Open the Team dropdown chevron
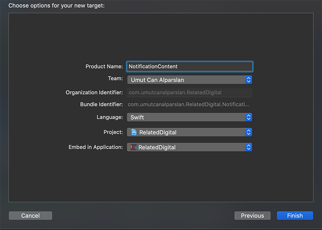Image resolution: width=322 pixels, height=230 pixels. 248,80
